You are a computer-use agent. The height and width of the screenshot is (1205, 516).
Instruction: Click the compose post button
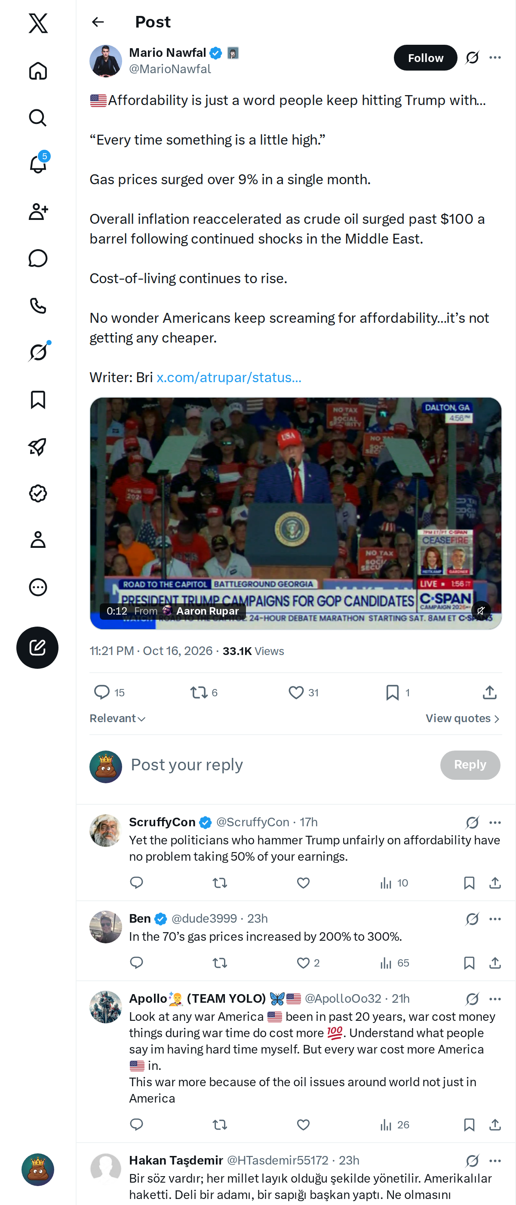[37, 647]
